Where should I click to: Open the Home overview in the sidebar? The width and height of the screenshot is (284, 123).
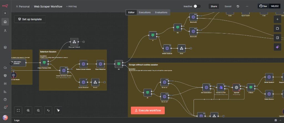coord(5,22)
